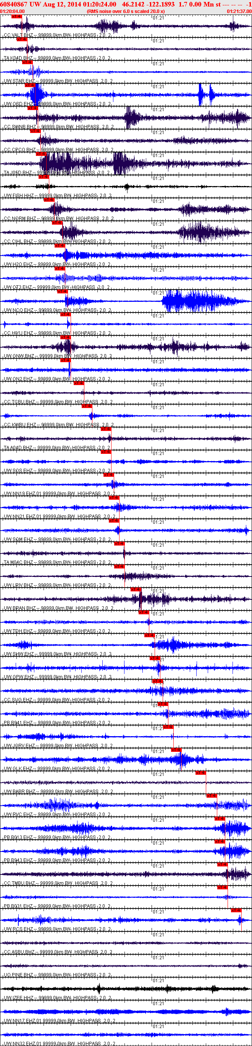Viewport: 252px width, 1046px height.
Task: Select the CC CIHL BHZ trace label
Action: click(57, 241)
